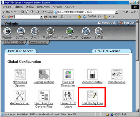The image size is (140, 117).
Task: Open the Webmin category icon
Action: (x=7, y=31)
